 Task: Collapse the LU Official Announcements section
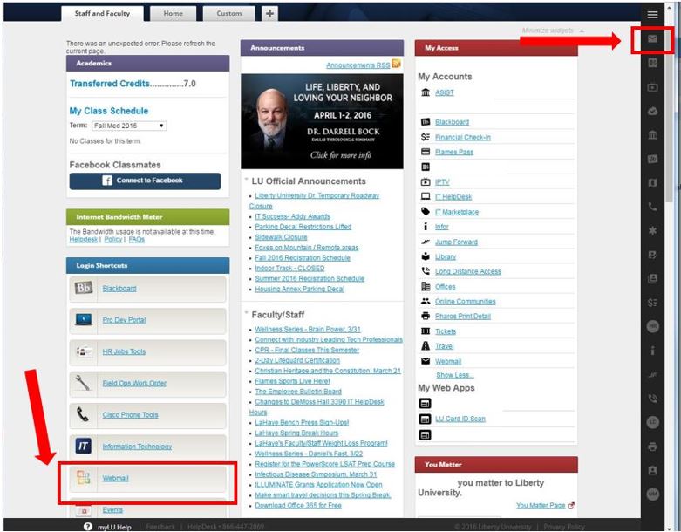click(x=246, y=180)
